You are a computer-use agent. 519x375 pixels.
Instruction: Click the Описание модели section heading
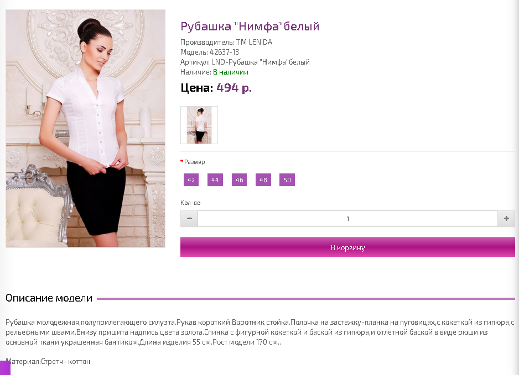(49, 298)
